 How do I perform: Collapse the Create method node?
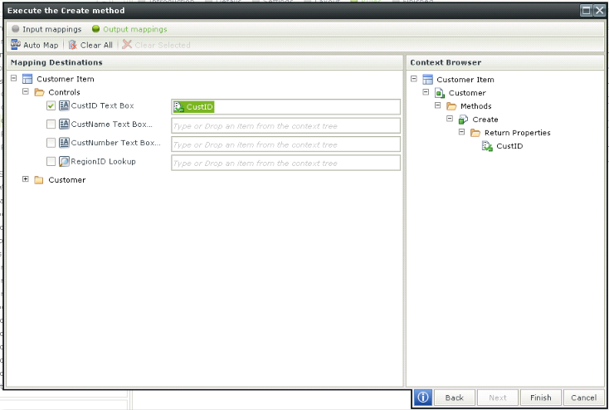[x=450, y=119]
